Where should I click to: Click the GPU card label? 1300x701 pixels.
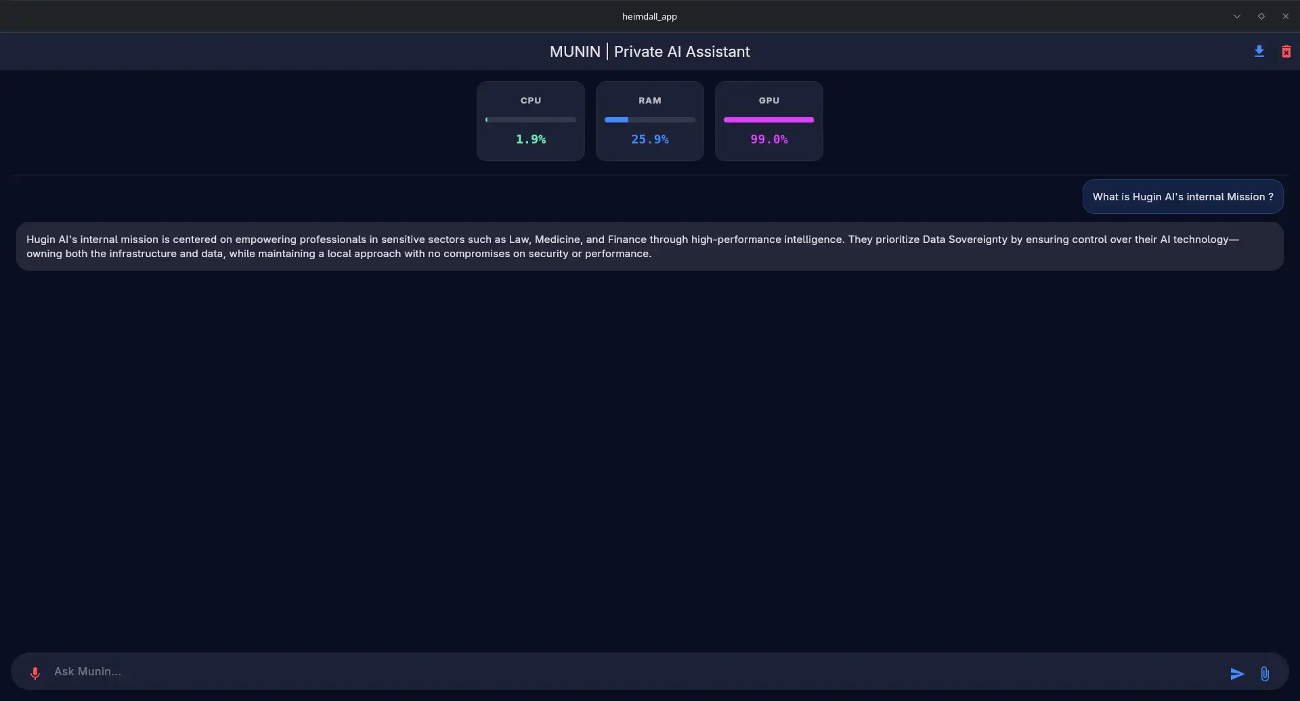768,100
